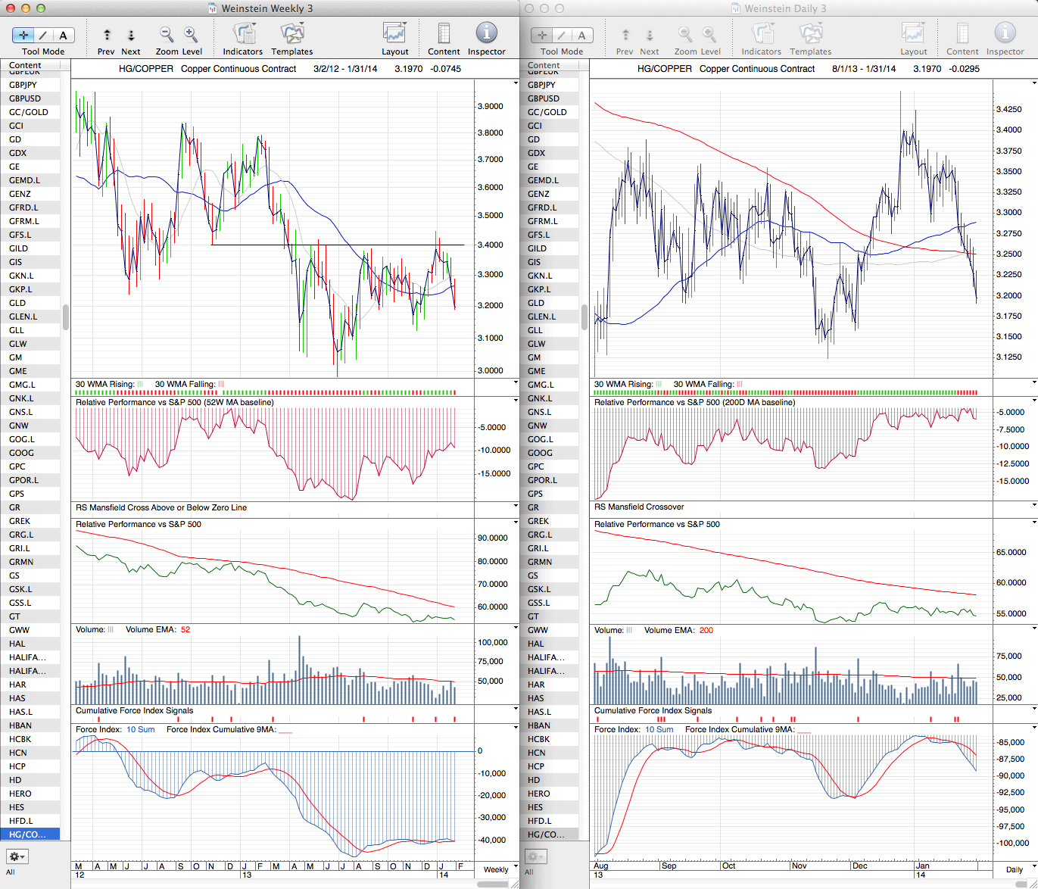1038x889 pixels.
Task: Select the line drawing tool in Weekly window
Action: [43, 35]
